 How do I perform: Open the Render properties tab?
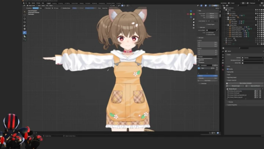point(223,55)
